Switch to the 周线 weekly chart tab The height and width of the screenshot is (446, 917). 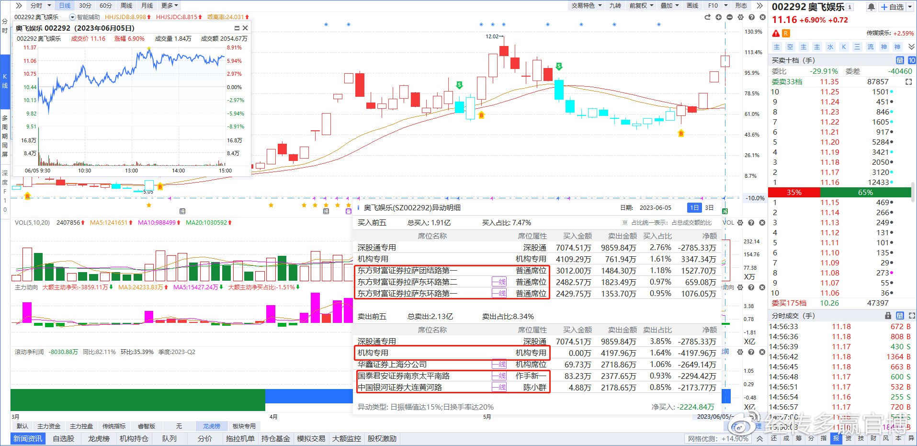click(126, 5)
